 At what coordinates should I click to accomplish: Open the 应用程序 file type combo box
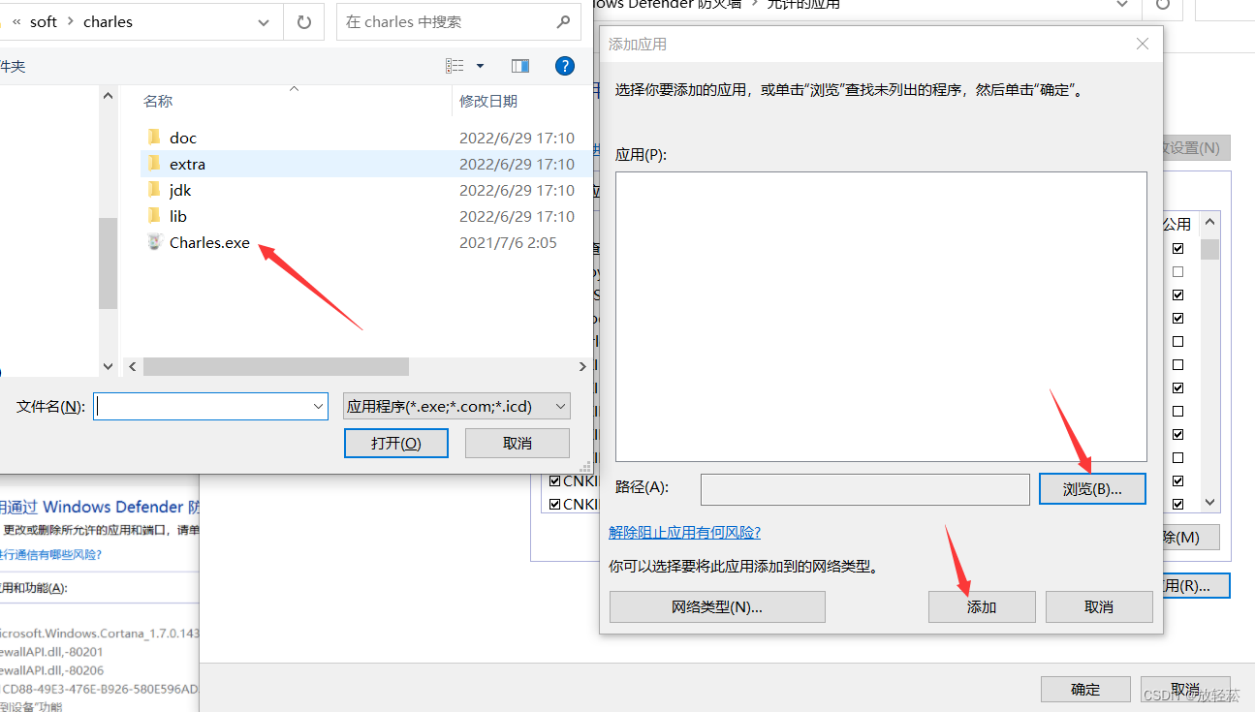(456, 407)
